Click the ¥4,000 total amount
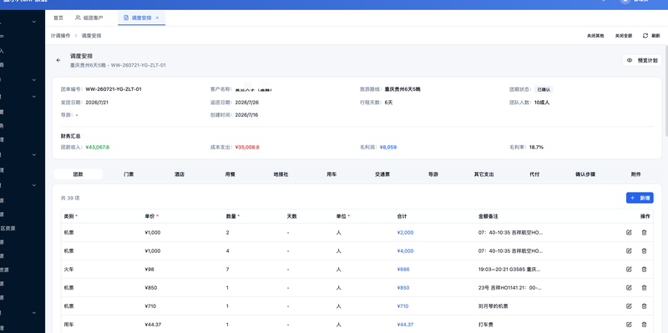The width and height of the screenshot is (668, 333). click(x=405, y=251)
